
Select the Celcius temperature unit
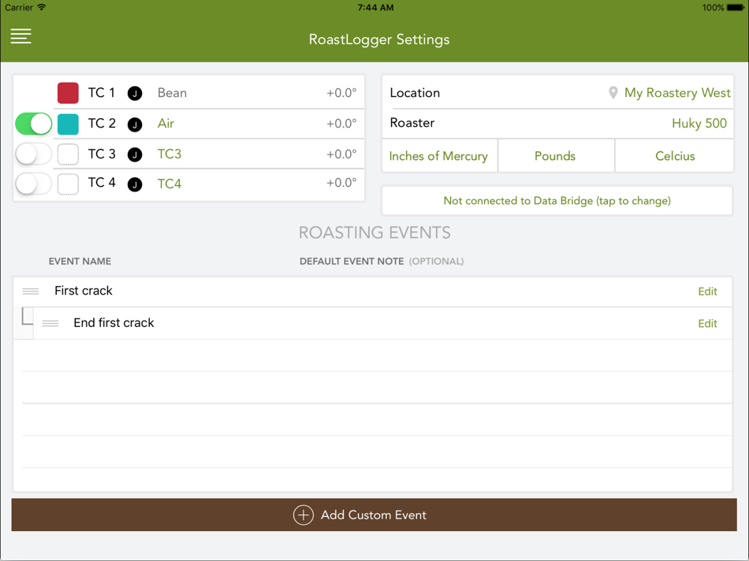[x=674, y=156]
